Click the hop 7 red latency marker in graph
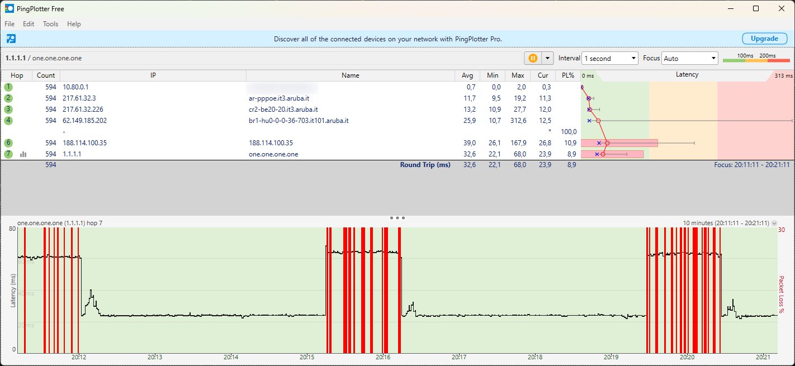 [603, 154]
